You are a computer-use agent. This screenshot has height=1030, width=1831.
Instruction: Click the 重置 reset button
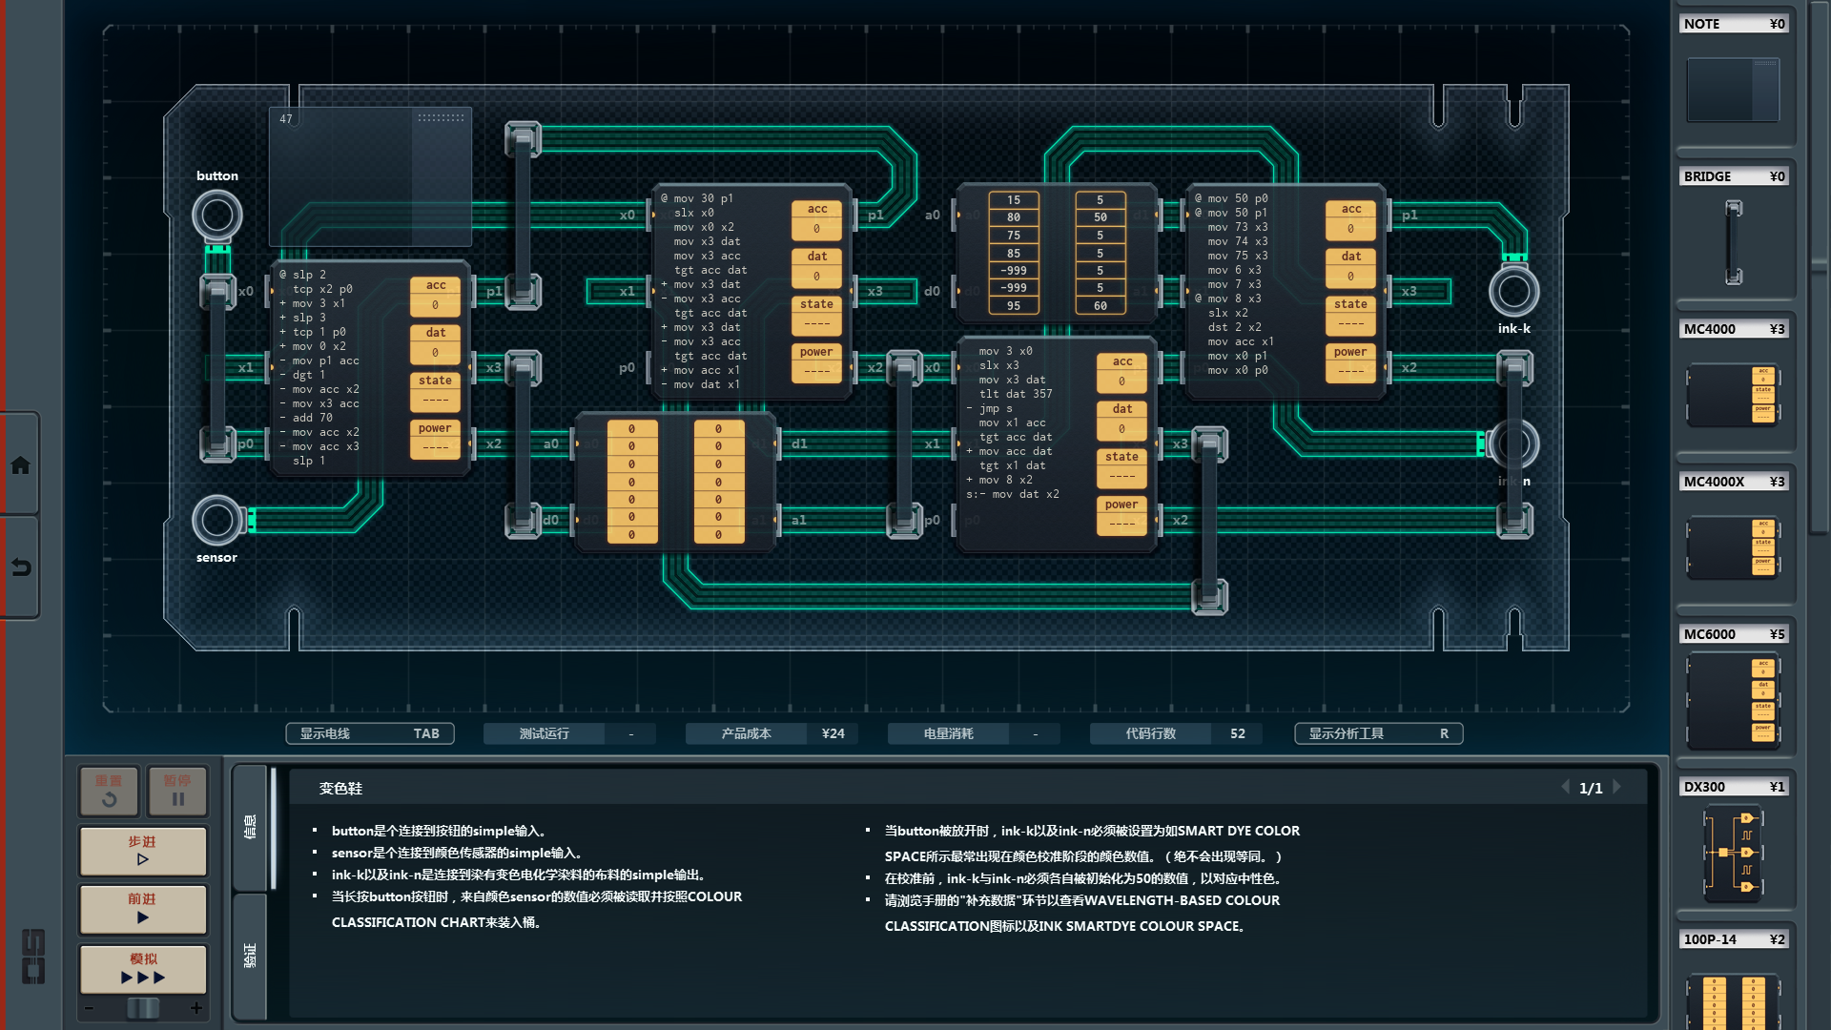[109, 791]
